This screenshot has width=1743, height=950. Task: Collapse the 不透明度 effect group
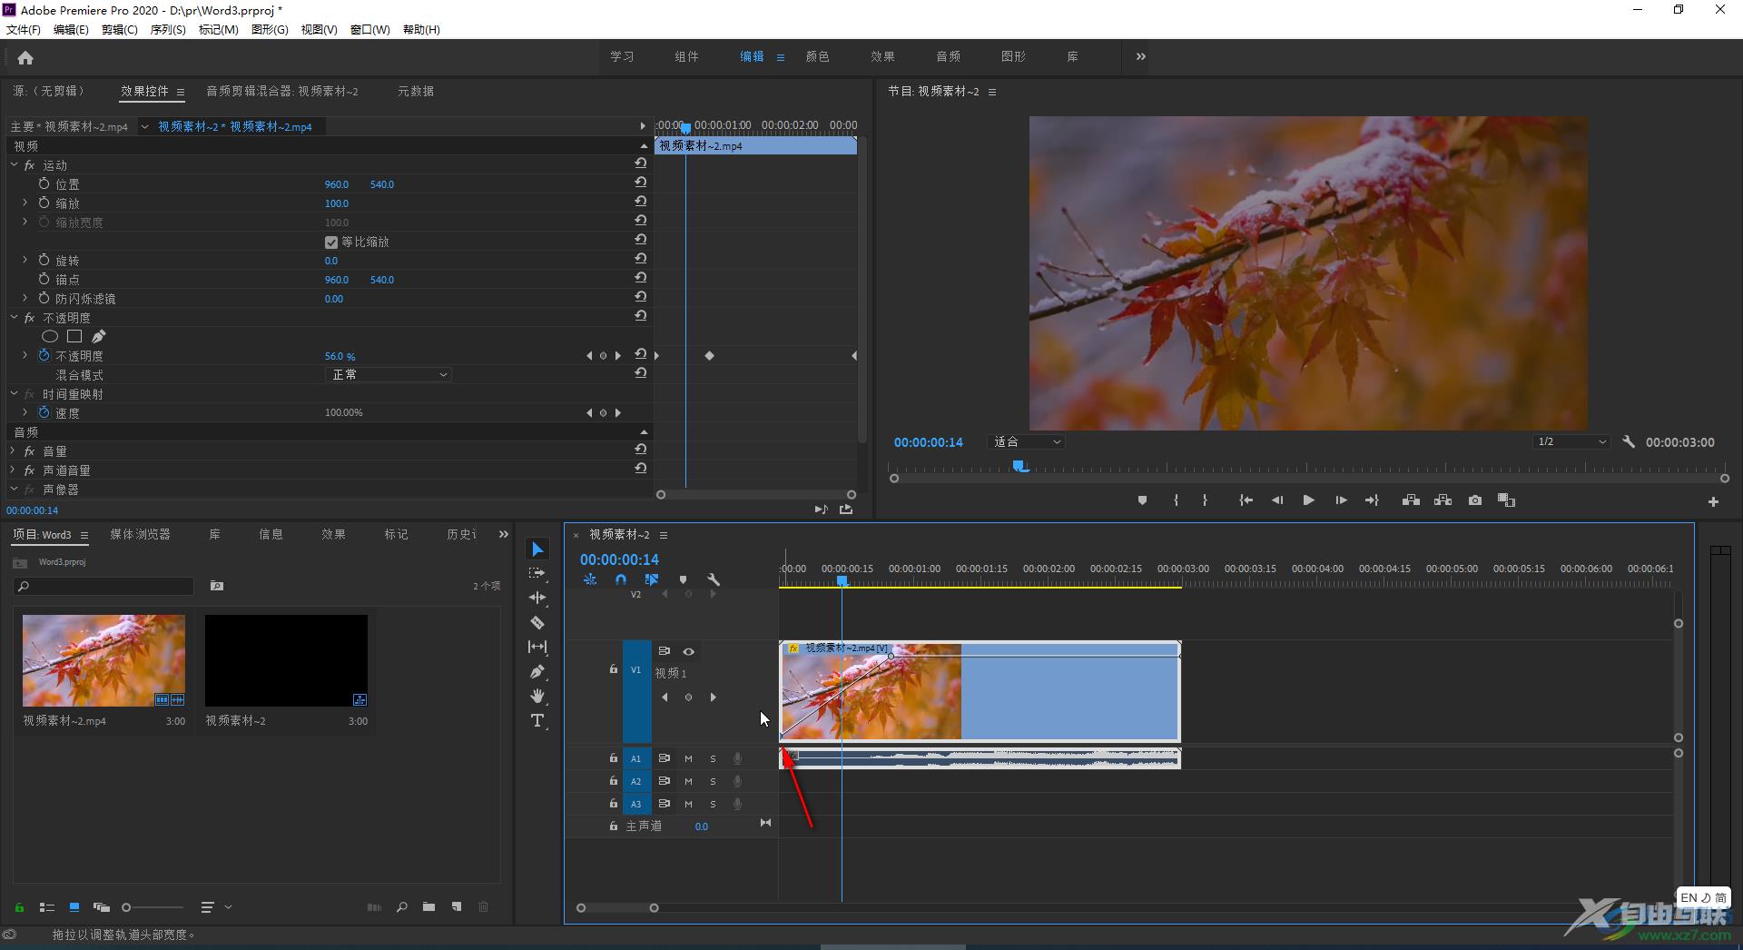tap(14, 317)
